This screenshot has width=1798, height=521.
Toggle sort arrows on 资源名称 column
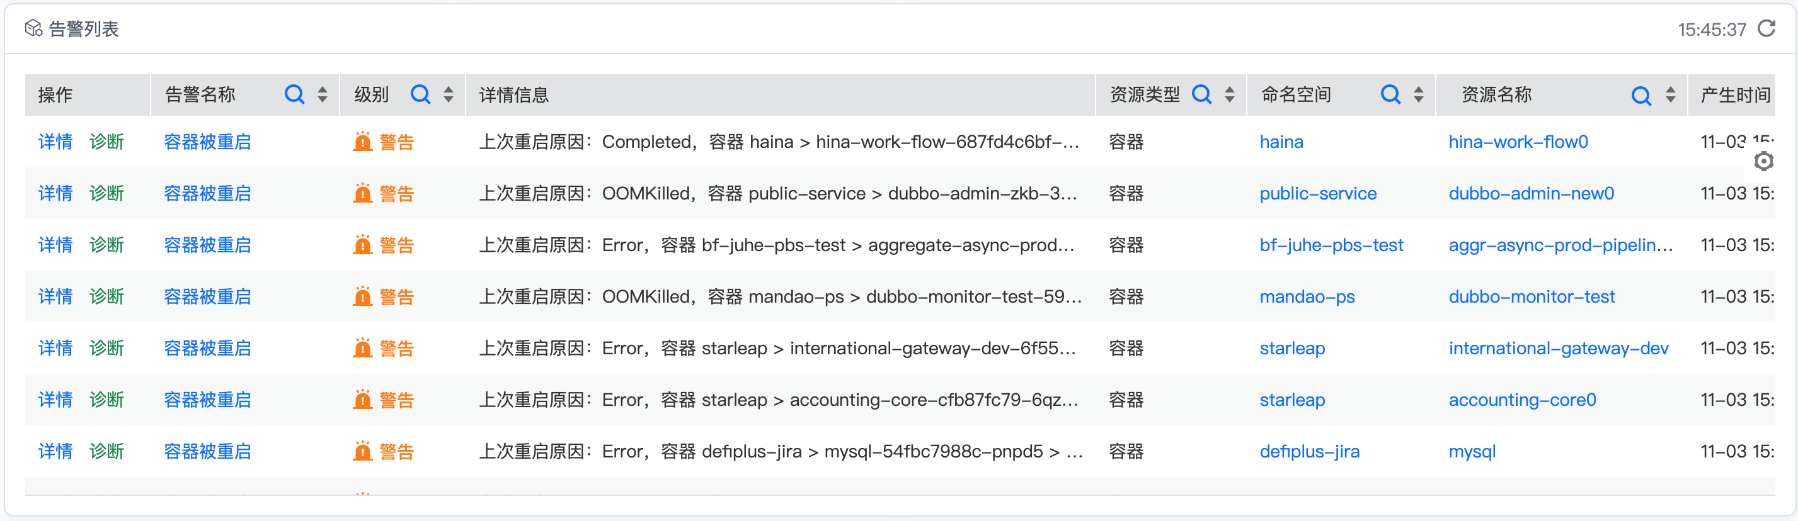1670,94
